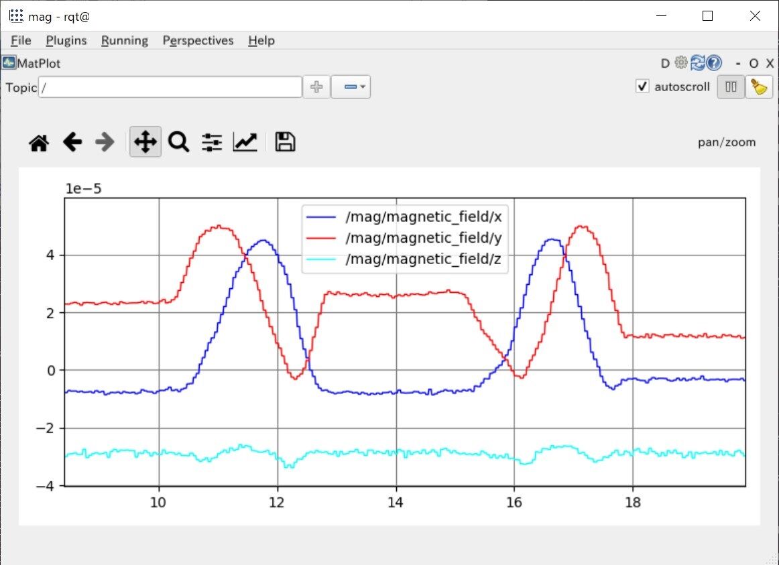The image size is (779, 565).
Task: Click into the Topic input field
Action: 170,87
